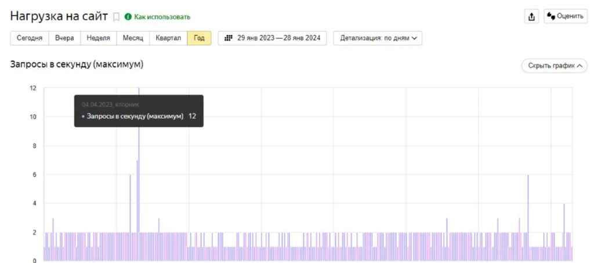Click the y-axis label '12'
Image resolution: width=594 pixels, height=263 pixels.
tap(33, 88)
